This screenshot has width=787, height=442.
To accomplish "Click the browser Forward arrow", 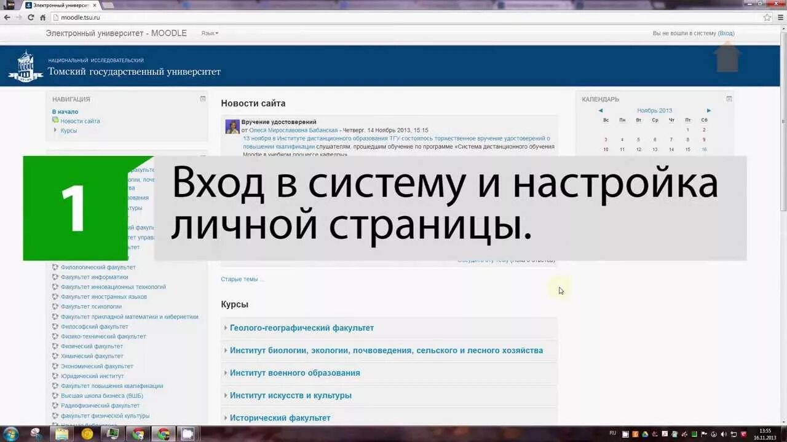I will (18, 17).
